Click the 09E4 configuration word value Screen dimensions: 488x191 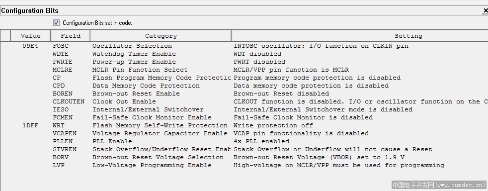30,46
